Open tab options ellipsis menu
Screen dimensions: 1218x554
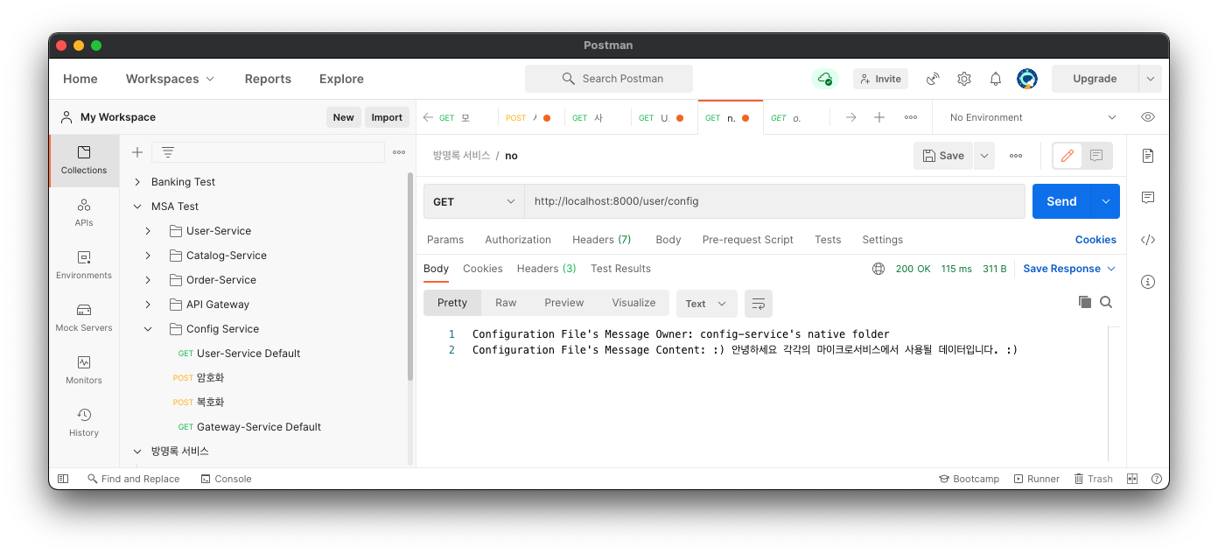[x=911, y=117]
